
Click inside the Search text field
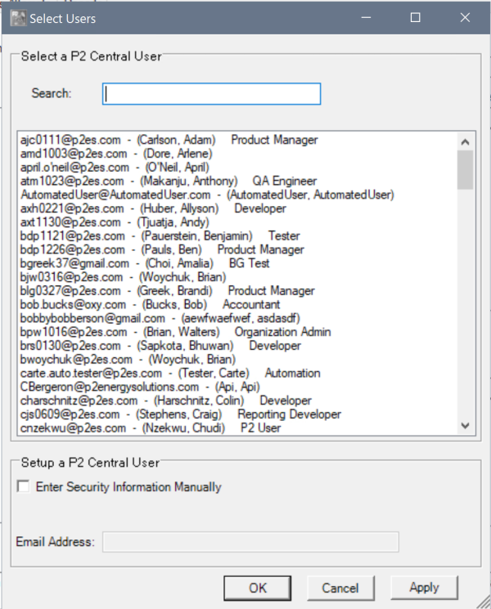coord(211,94)
